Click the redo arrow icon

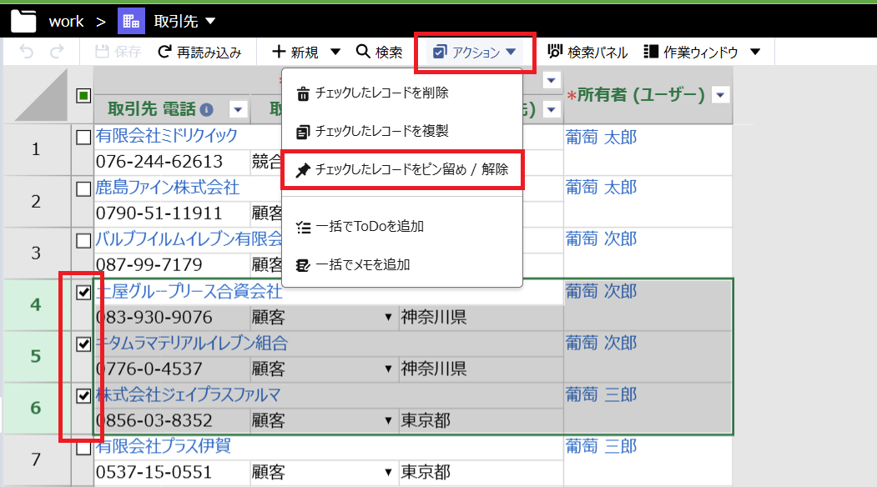pyautogui.click(x=57, y=52)
